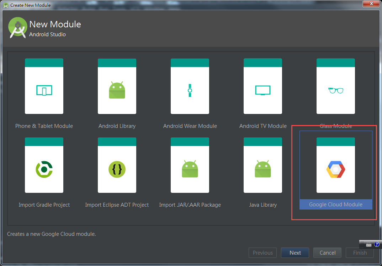Click the Android Studio logo in header
This screenshot has width=382, height=266.
[x=17, y=28]
